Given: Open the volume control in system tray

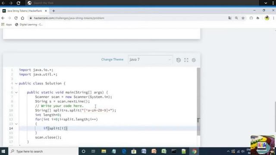Looking at the screenshot, I should pyautogui.click(x=243, y=151).
